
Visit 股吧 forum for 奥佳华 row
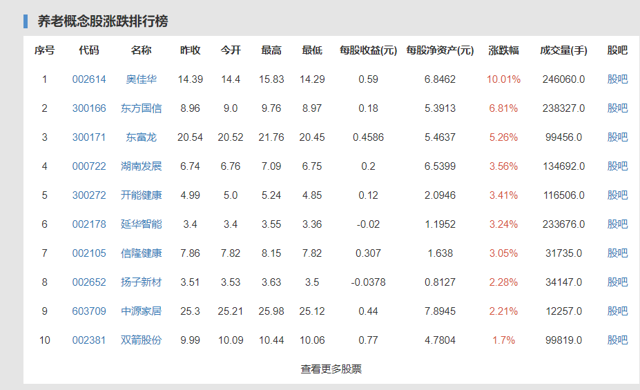point(617,79)
